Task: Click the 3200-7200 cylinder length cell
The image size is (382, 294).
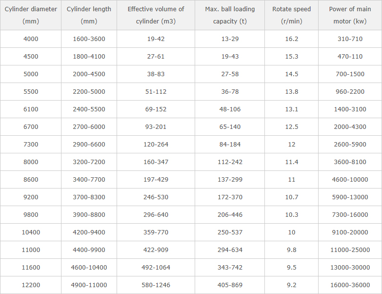Action: click(89, 162)
